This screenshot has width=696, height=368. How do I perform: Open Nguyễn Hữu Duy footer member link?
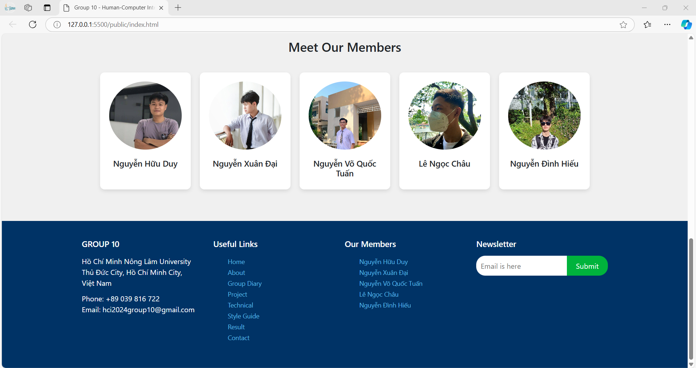383,262
